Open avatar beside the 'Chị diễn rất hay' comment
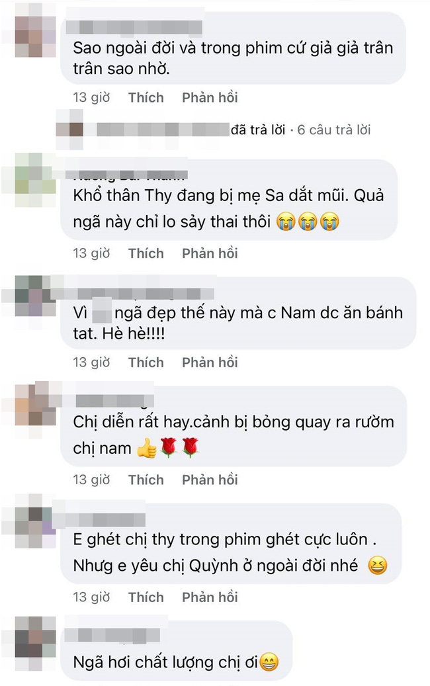430x686 pixels. tap(36, 406)
